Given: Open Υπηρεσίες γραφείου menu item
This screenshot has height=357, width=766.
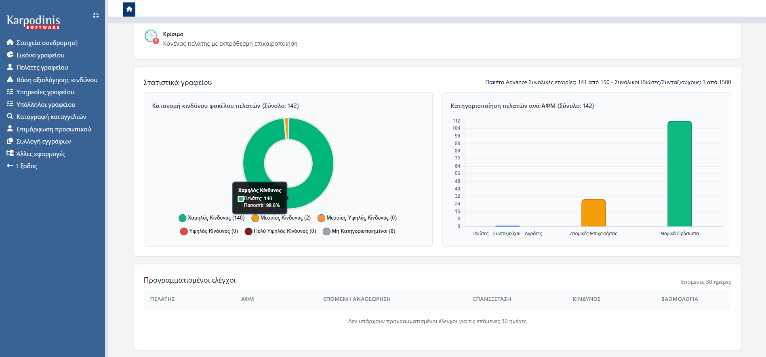Looking at the screenshot, I should 45,92.
